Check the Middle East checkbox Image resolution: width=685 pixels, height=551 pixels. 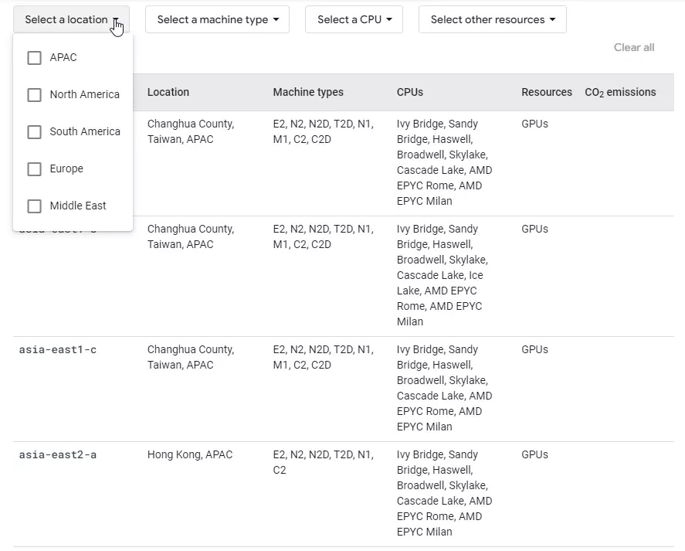(34, 206)
